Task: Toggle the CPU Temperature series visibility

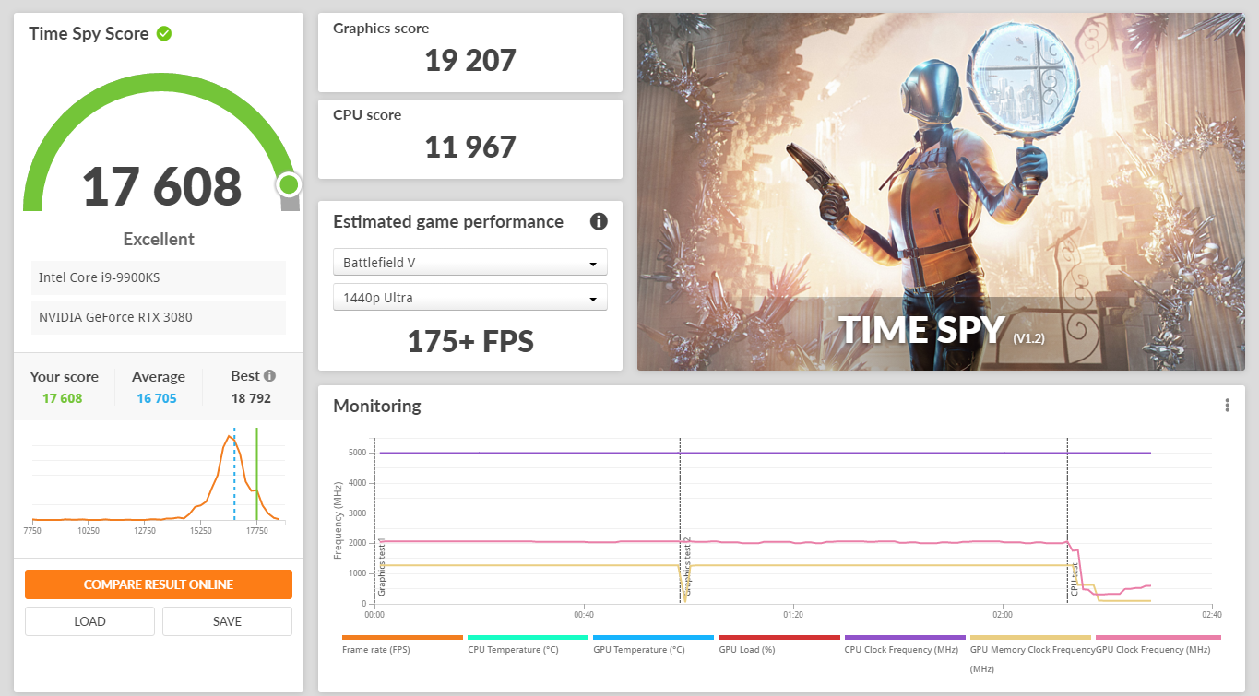Action: pos(528,637)
